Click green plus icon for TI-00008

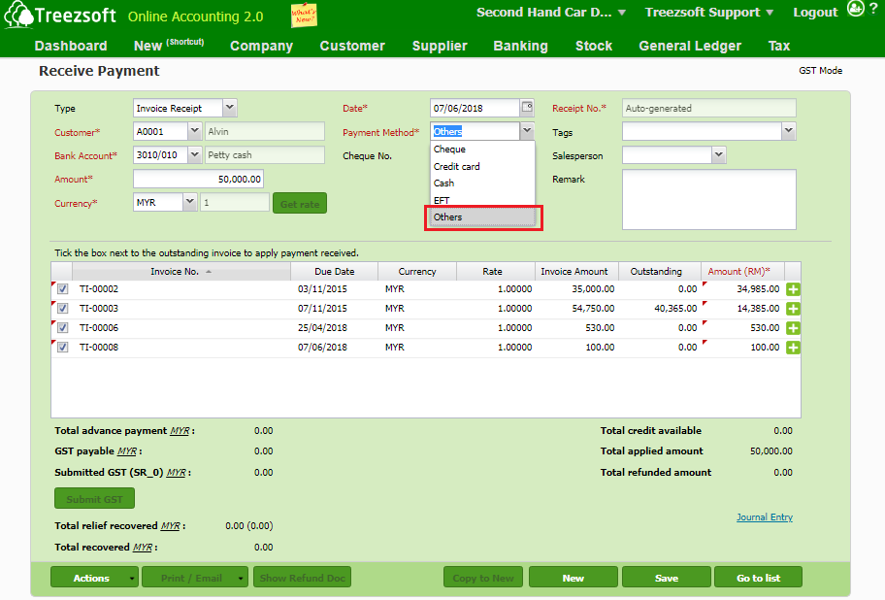tap(793, 348)
